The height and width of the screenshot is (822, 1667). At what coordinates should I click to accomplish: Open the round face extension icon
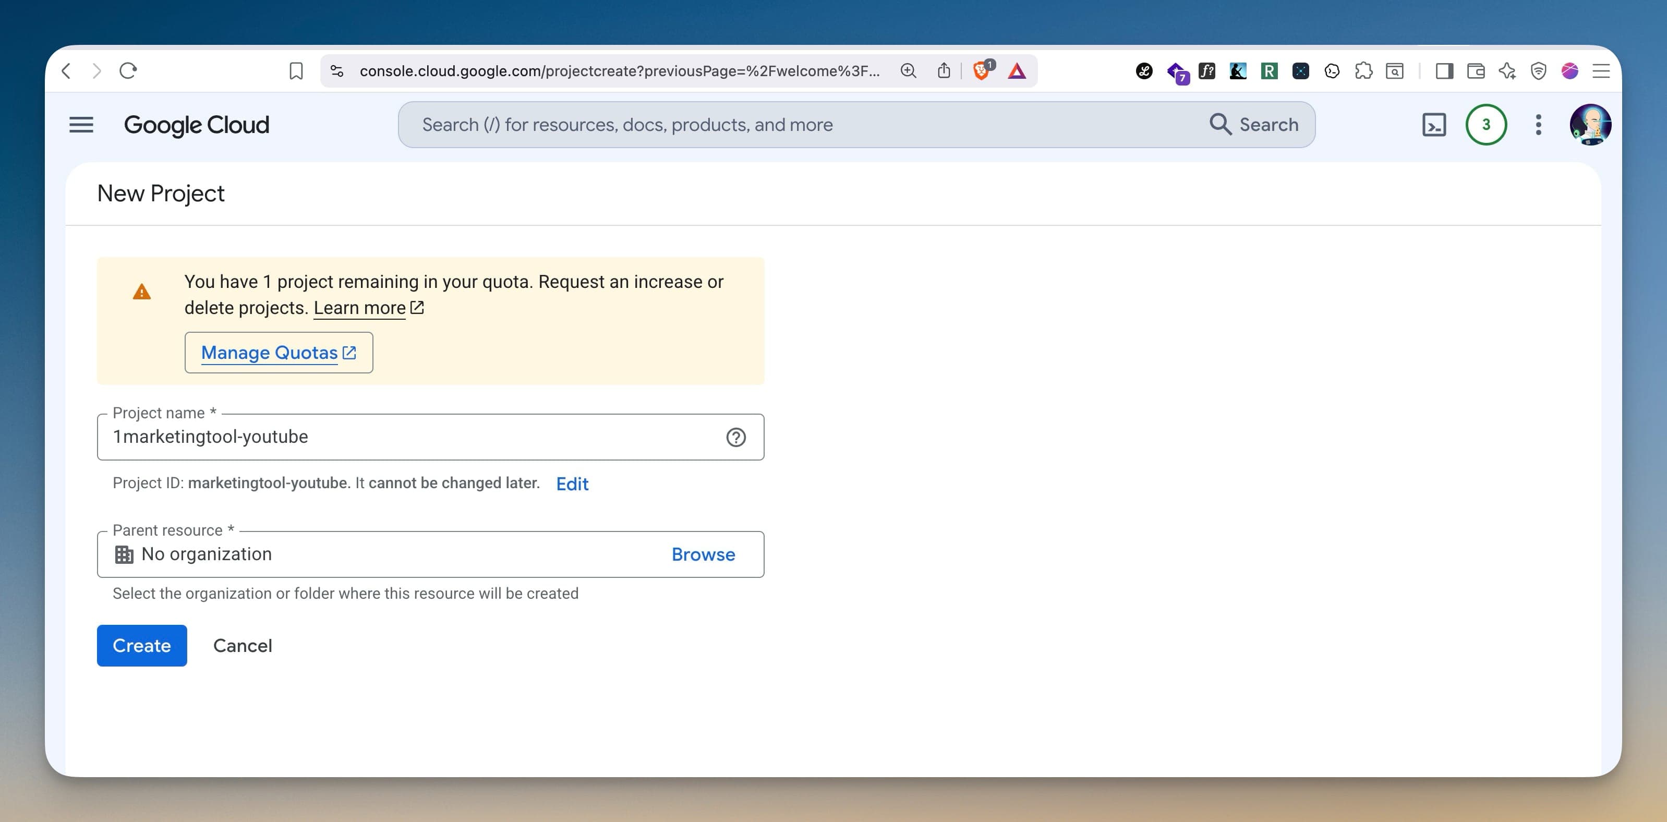[1332, 70]
